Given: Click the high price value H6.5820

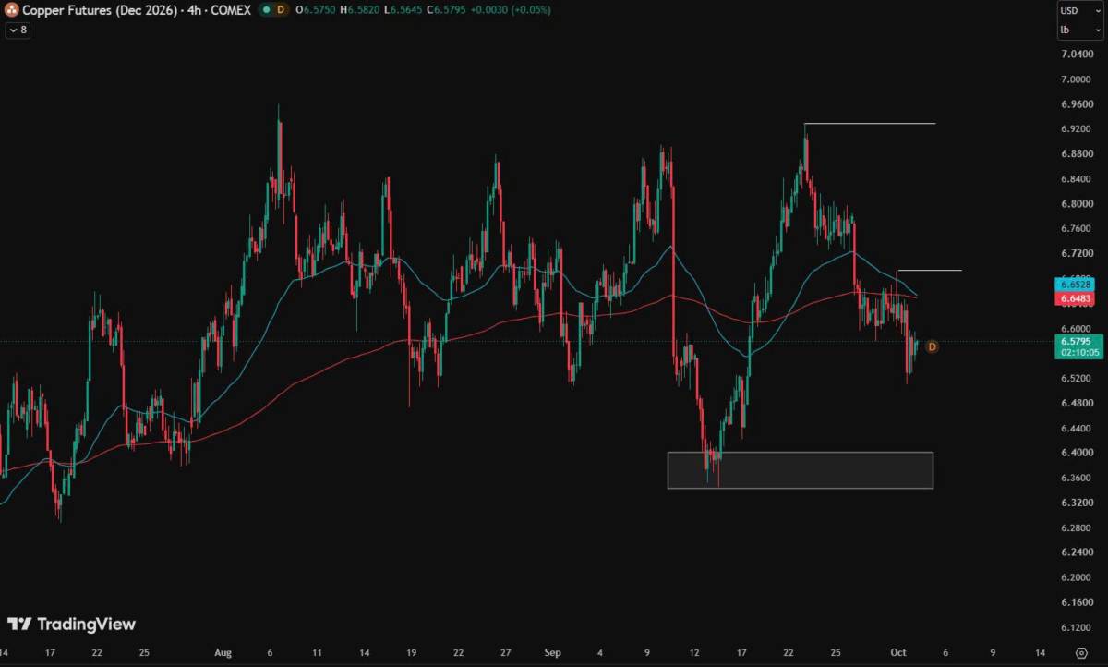Looking at the screenshot, I should pyautogui.click(x=362, y=10).
